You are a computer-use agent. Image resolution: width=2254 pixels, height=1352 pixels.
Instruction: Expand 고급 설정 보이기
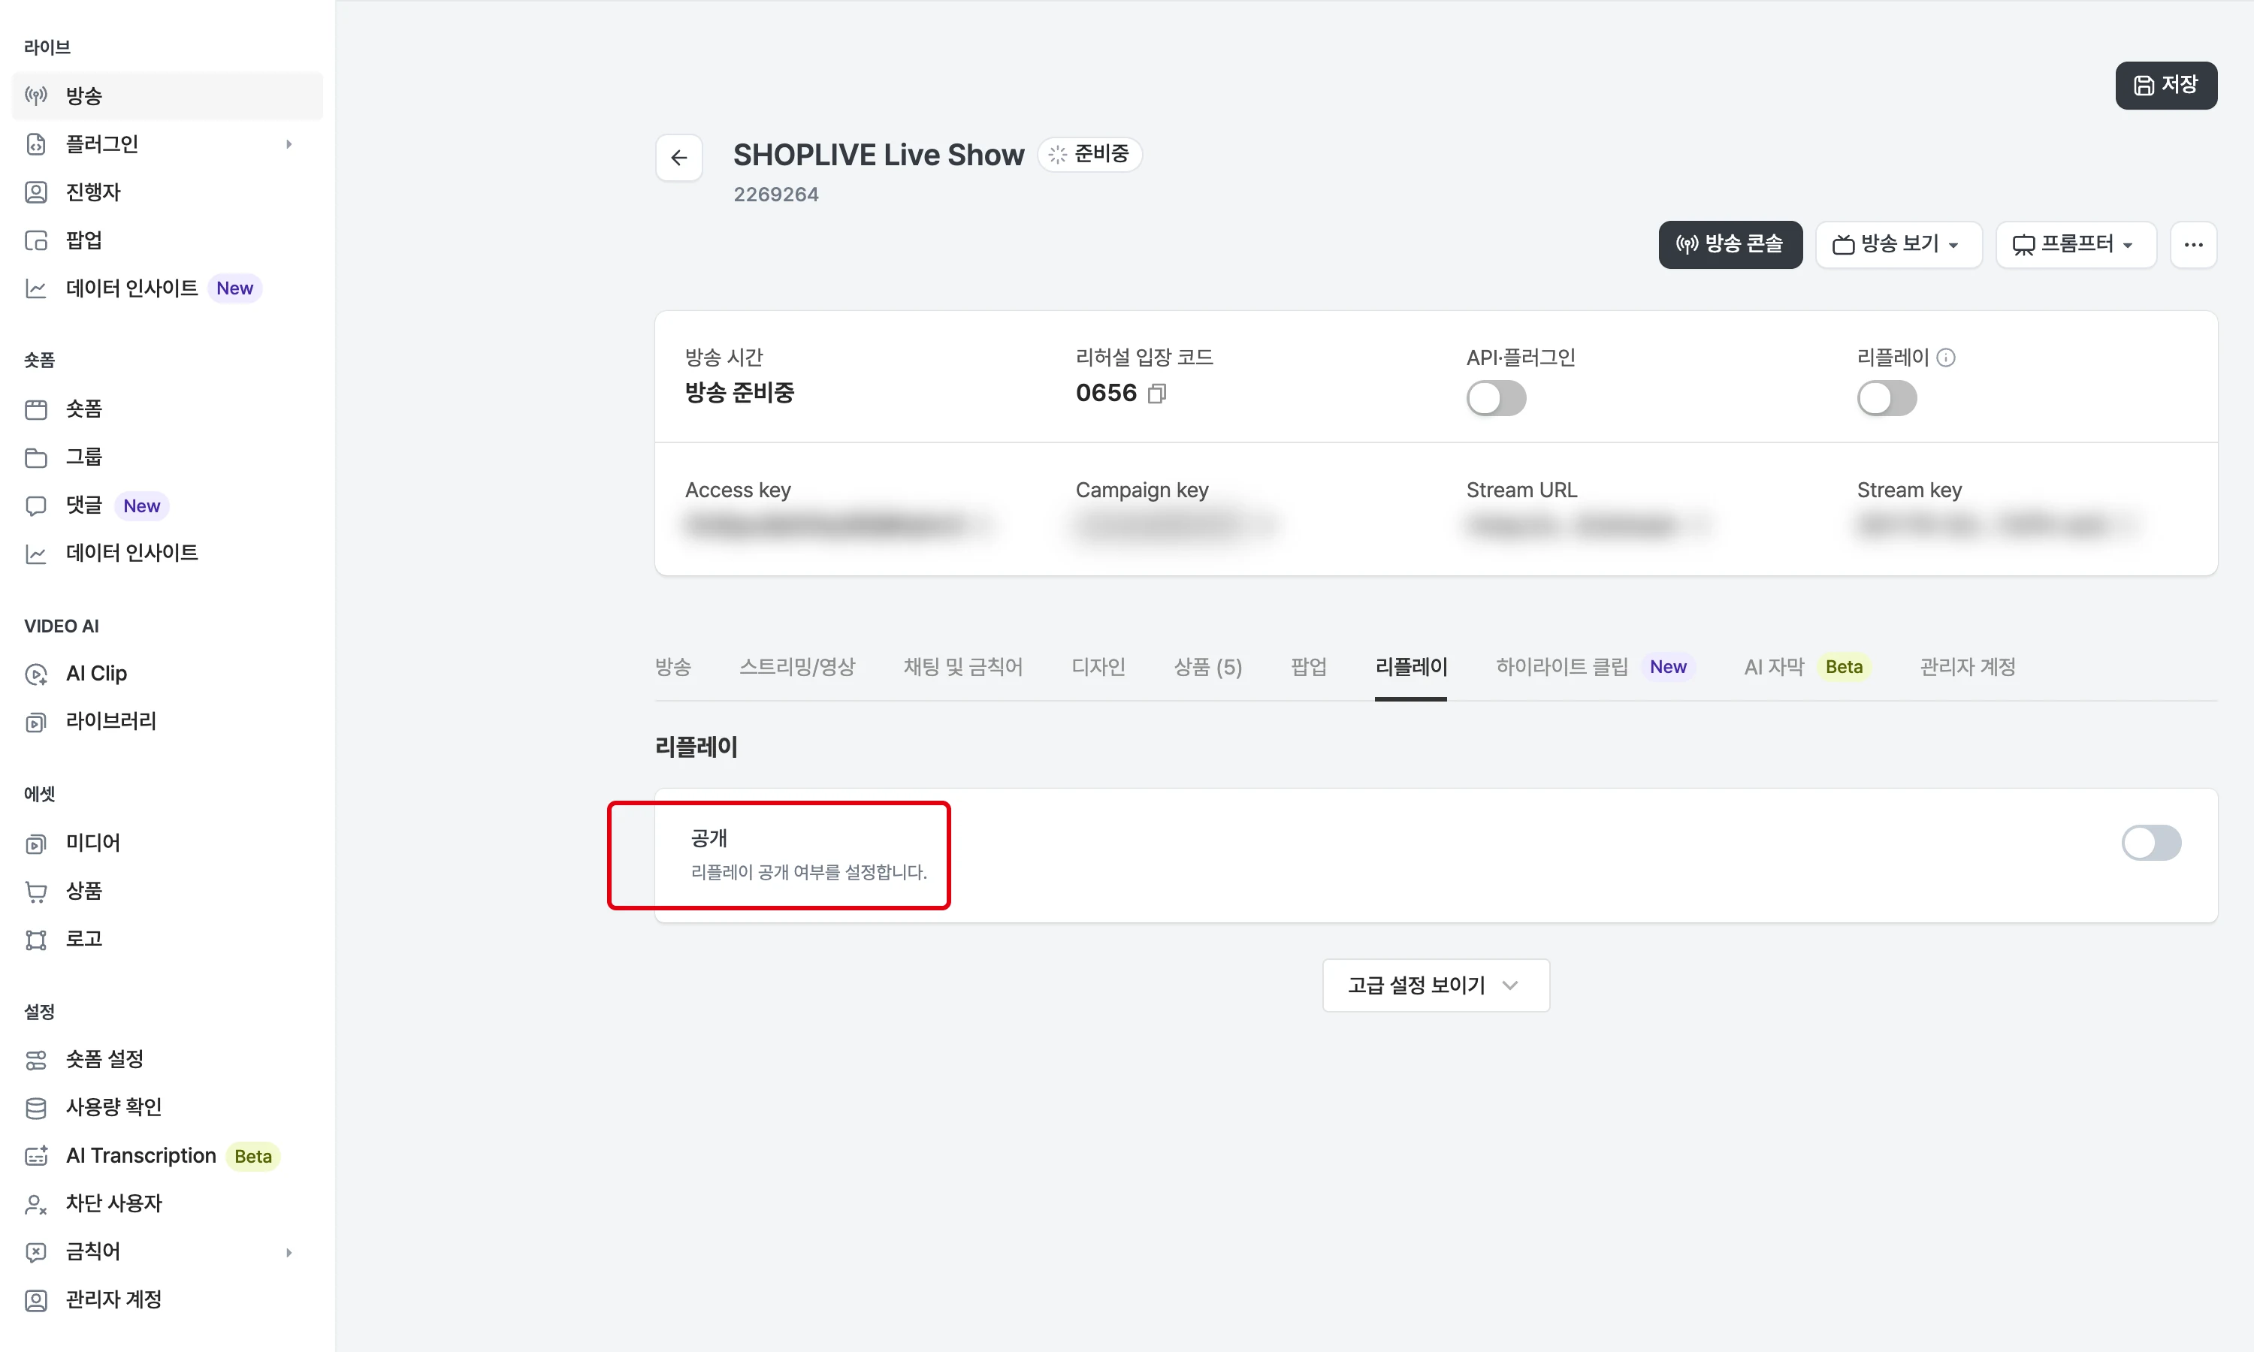coord(1435,985)
